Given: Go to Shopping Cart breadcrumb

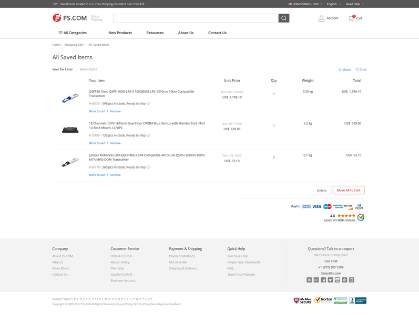Looking at the screenshot, I should [x=74, y=45].
